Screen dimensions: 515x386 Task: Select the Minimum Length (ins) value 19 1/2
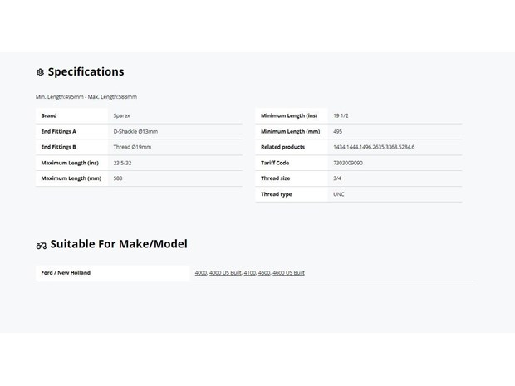341,115
